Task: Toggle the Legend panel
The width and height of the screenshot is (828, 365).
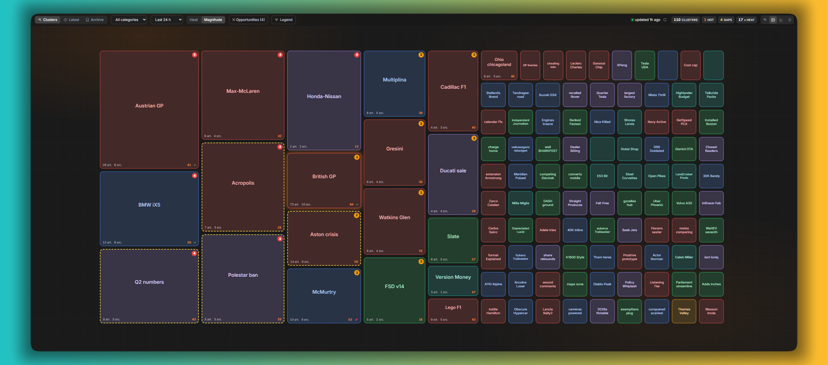Action: (x=284, y=20)
